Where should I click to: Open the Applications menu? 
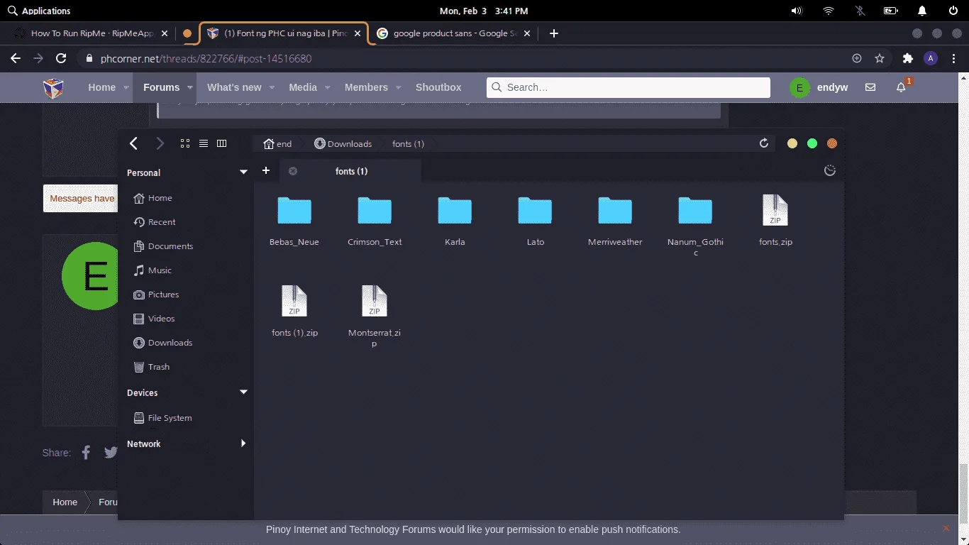coord(38,11)
